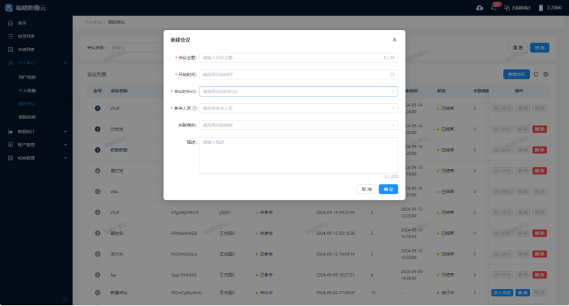Close the 新建会议 dialog with the X
The height and width of the screenshot is (306, 569).
tap(394, 40)
